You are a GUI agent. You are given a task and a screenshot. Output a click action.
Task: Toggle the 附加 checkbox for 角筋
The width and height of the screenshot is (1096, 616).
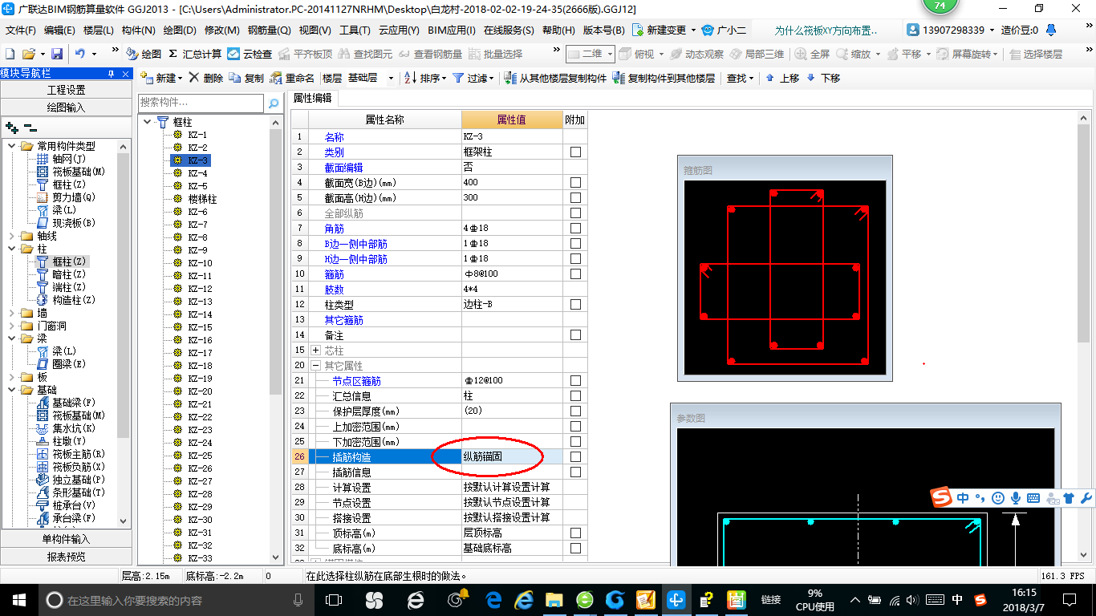pos(575,229)
